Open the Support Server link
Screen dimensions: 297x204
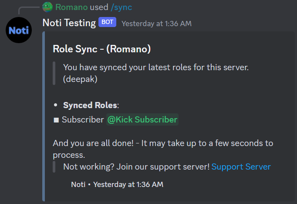(241, 167)
